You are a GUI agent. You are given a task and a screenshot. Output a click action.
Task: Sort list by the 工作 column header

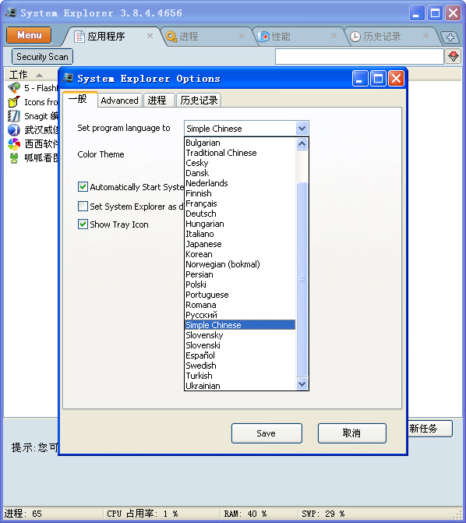30,75
